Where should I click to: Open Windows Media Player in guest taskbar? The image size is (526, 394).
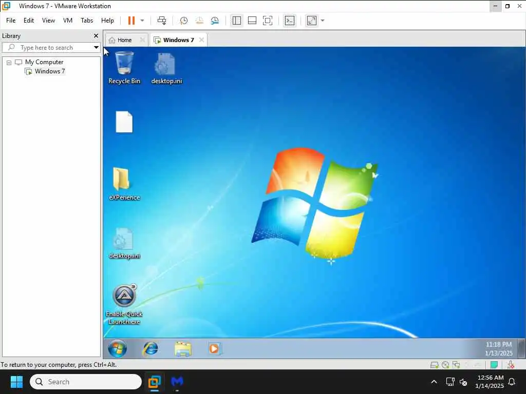[x=214, y=348]
